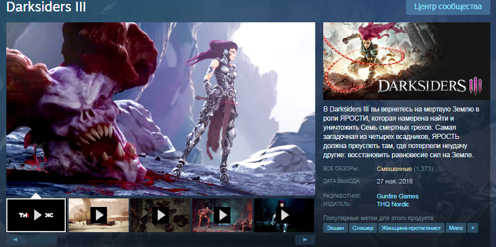Play the fifth video thumbnail in blue forest
Screen dimensions: 496x247
[x=284, y=215]
